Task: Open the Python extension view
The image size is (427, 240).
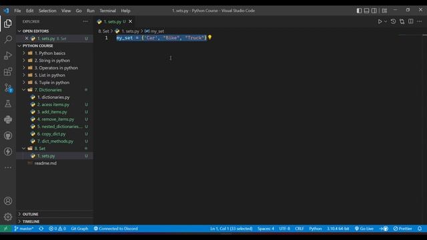Action: click(8, 119)
